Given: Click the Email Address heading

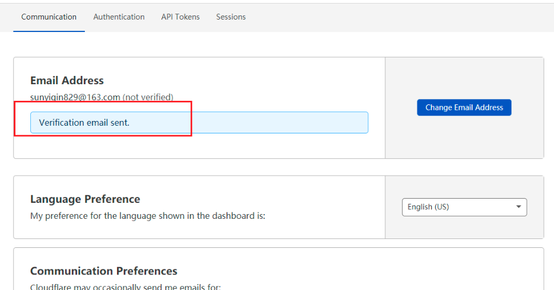Looking at the screenshot, I should coord(67,81).
